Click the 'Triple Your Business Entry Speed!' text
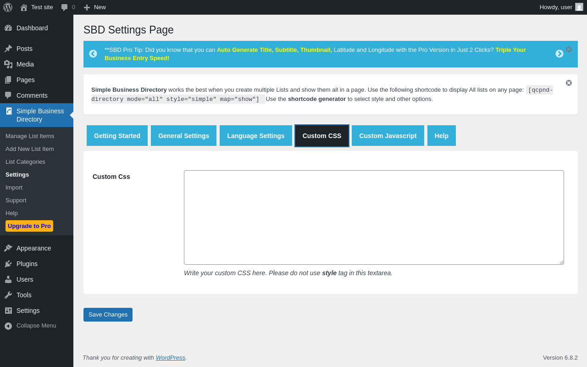Screen dimensions: 587x367 [x=315, y=54]
